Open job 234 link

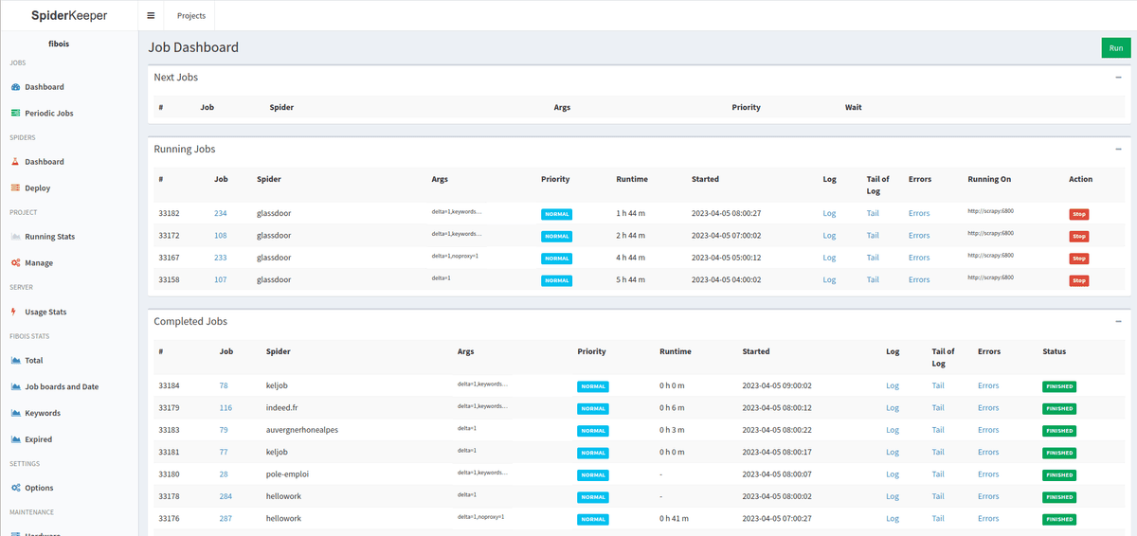221,213
